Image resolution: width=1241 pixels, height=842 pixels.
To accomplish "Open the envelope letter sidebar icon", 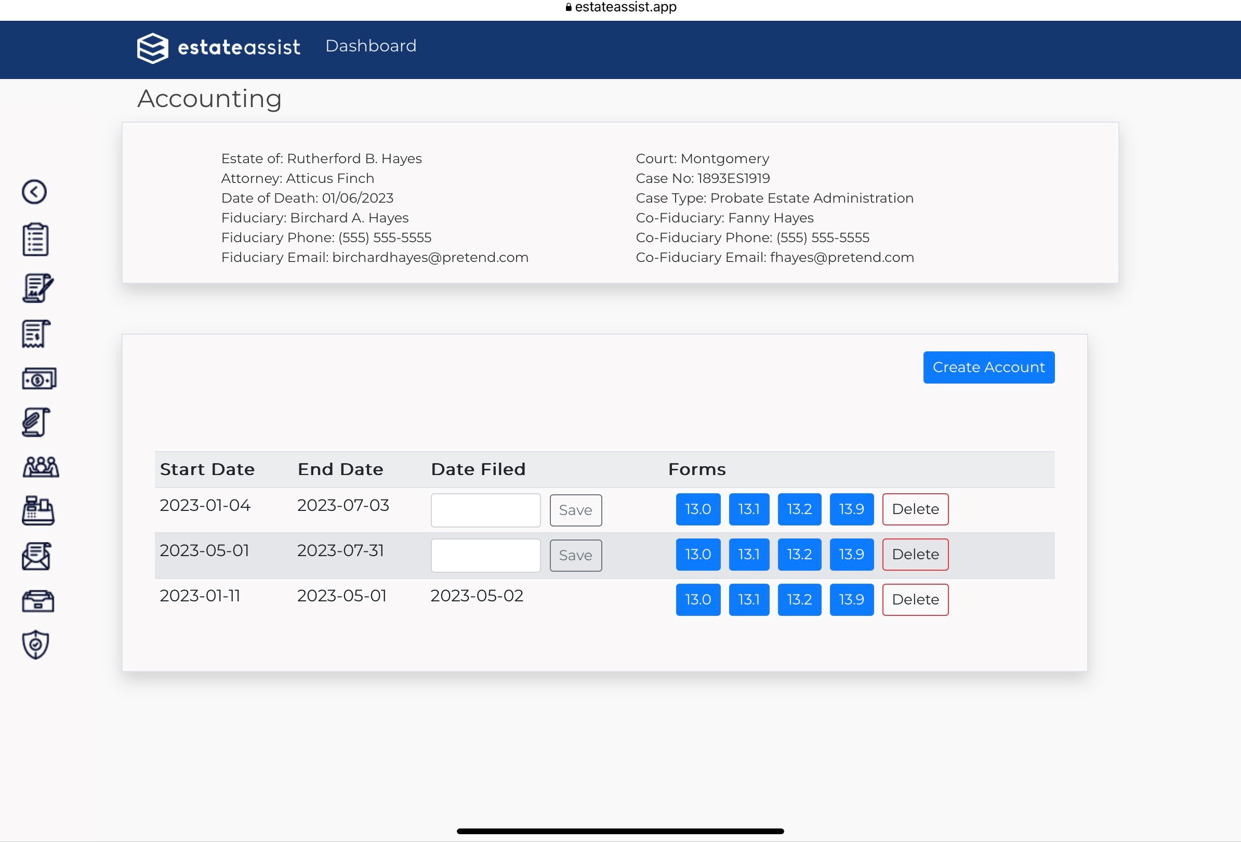I will (x=37, y=556).
